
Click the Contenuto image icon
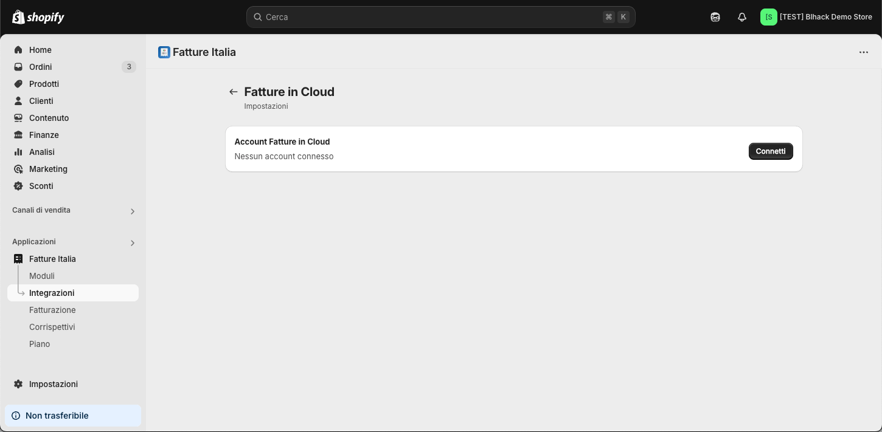pyautogui.click(x=18, y=118)
